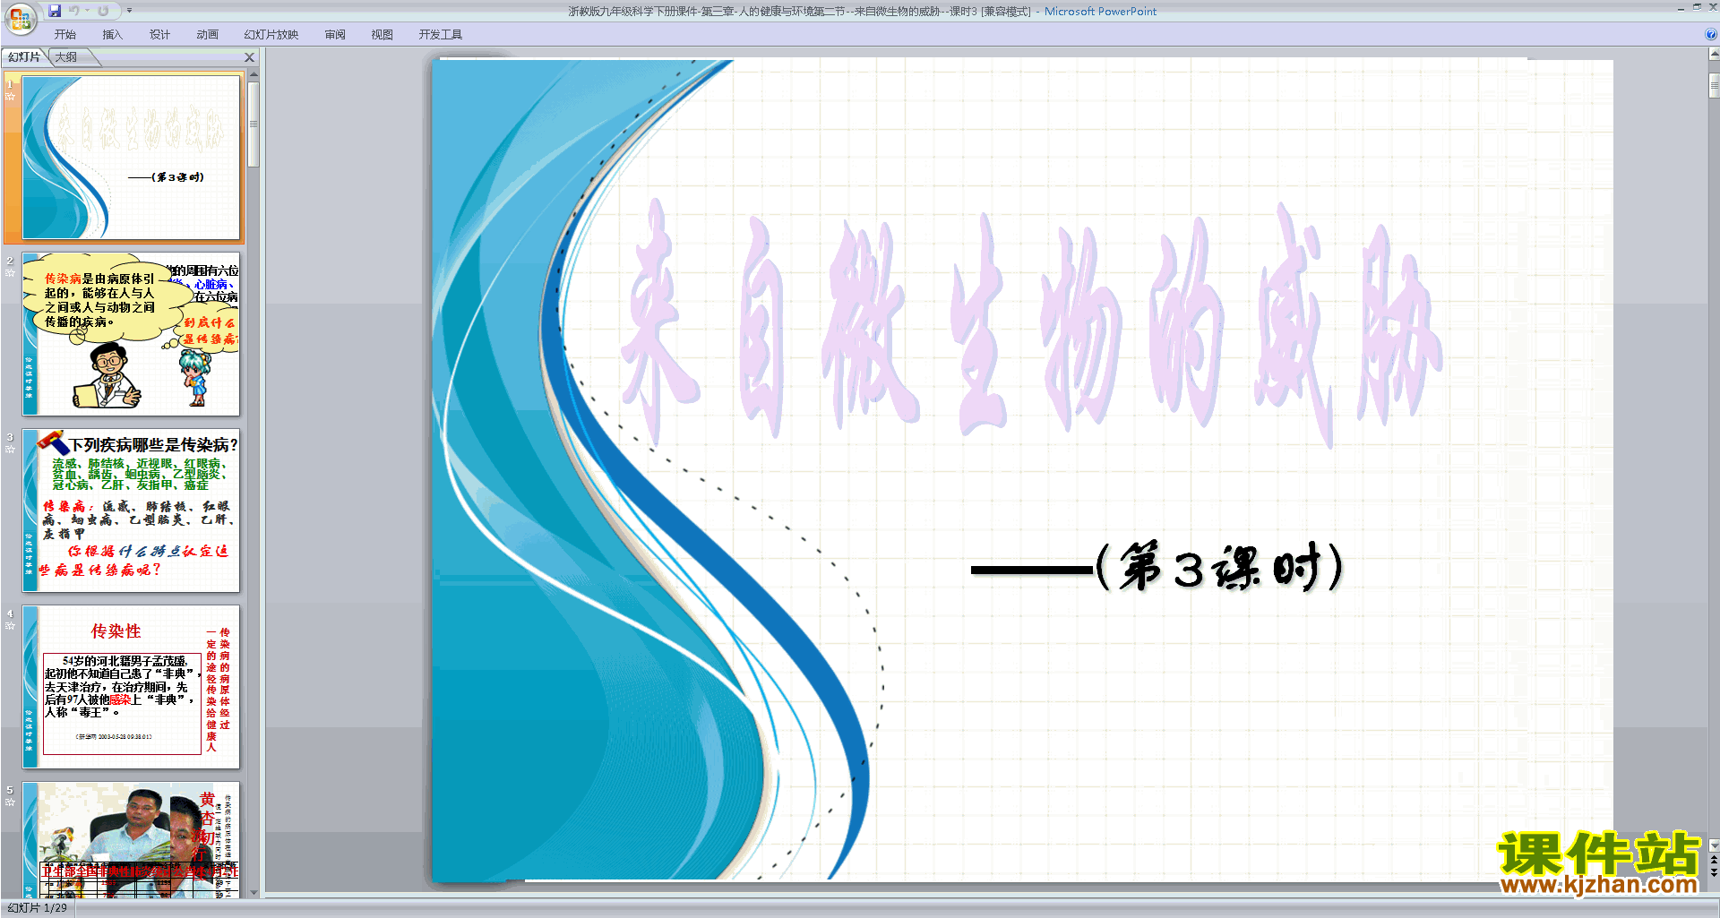The height and width of the screenshot is (918, 1720).
Task: Open the Office button menu
Action: pos(20,18)
